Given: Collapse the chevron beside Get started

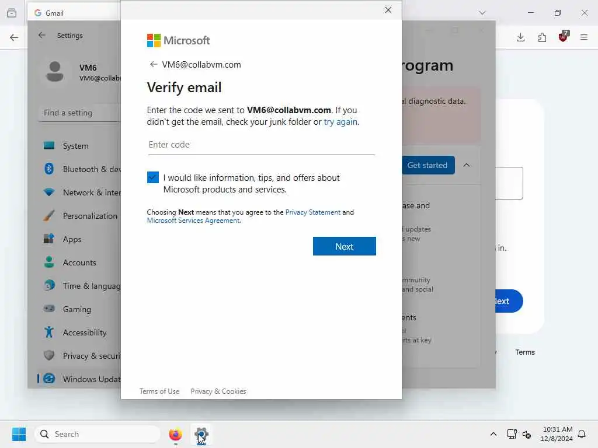Looking at the screenshot, I should pyautogui.click(x=467, y=165).
